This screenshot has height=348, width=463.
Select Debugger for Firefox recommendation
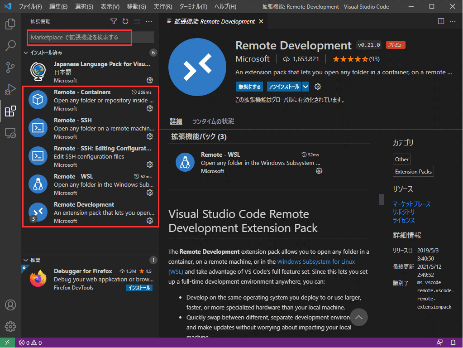(91, 280)
